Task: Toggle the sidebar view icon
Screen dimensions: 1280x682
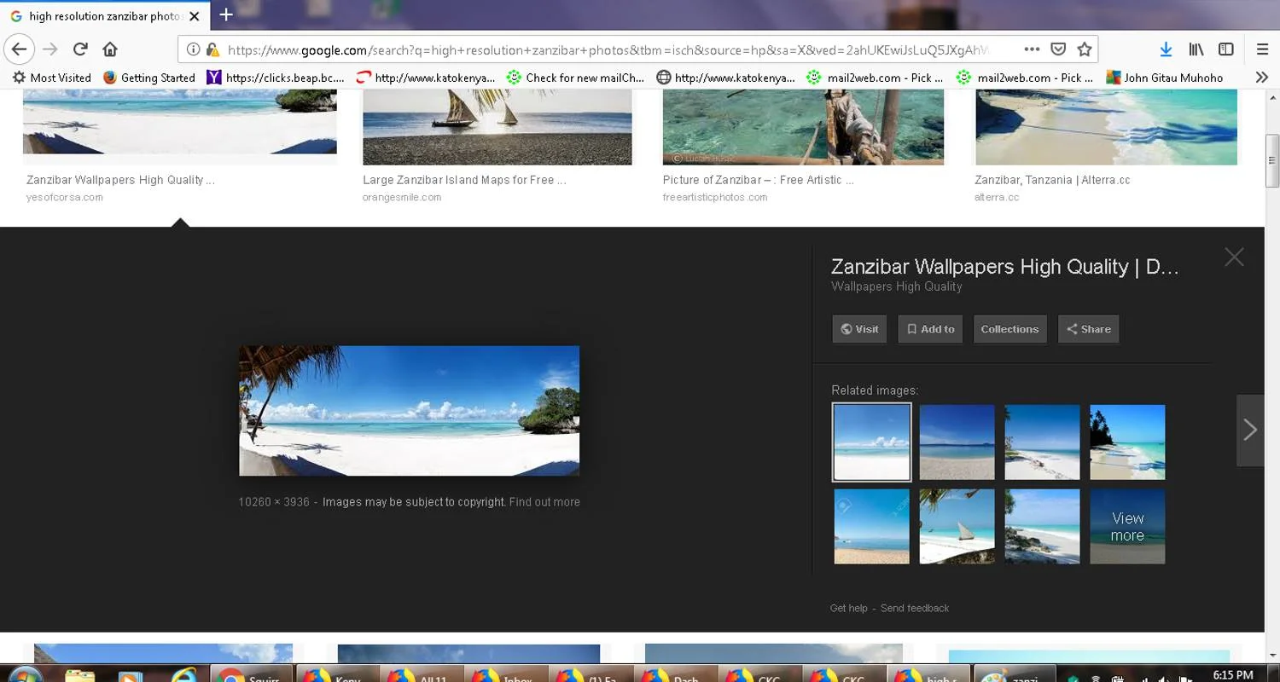Action: click(1226, 49)
